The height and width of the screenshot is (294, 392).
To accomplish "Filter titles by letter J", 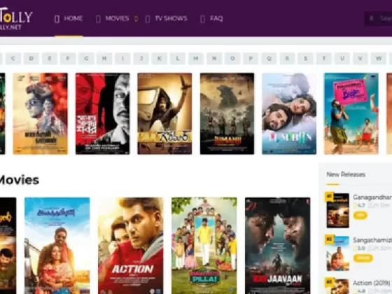I will [x=141, y=59].
